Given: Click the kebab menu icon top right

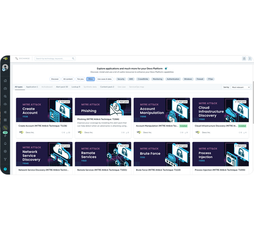Looking at the screenshot, I should 249,59.
